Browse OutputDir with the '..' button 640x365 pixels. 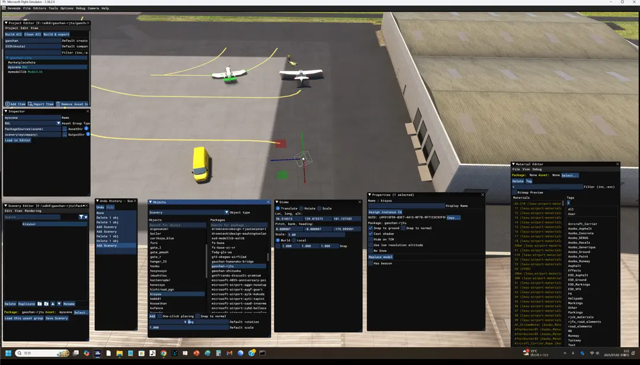[x=65, y=134]
